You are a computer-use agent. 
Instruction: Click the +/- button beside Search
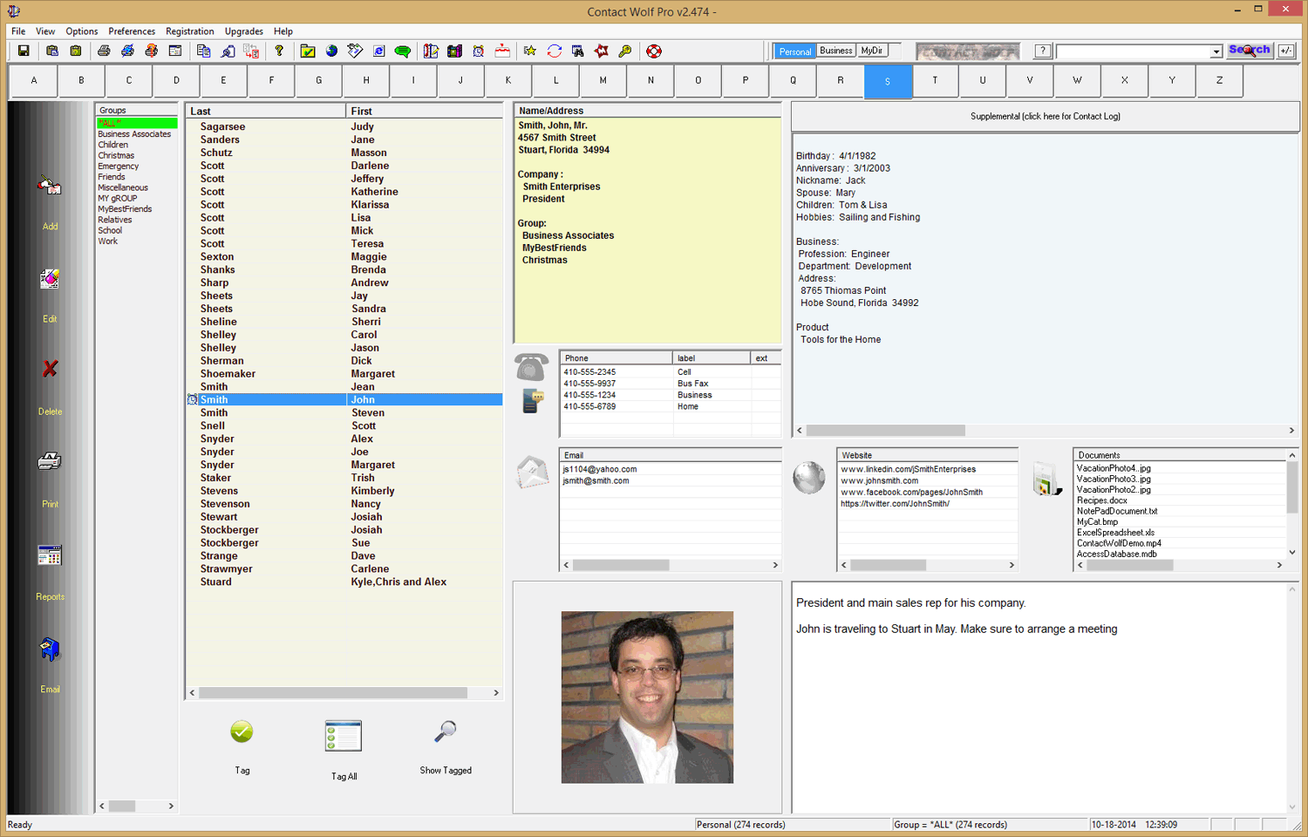(1286, 51)
